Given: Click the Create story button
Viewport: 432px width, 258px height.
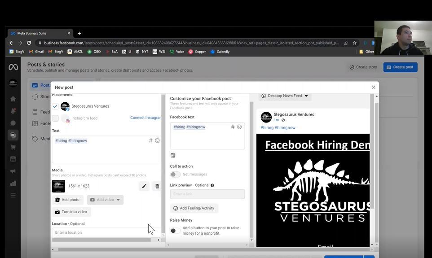Looking at the screenshot, I should coord(363,67).
